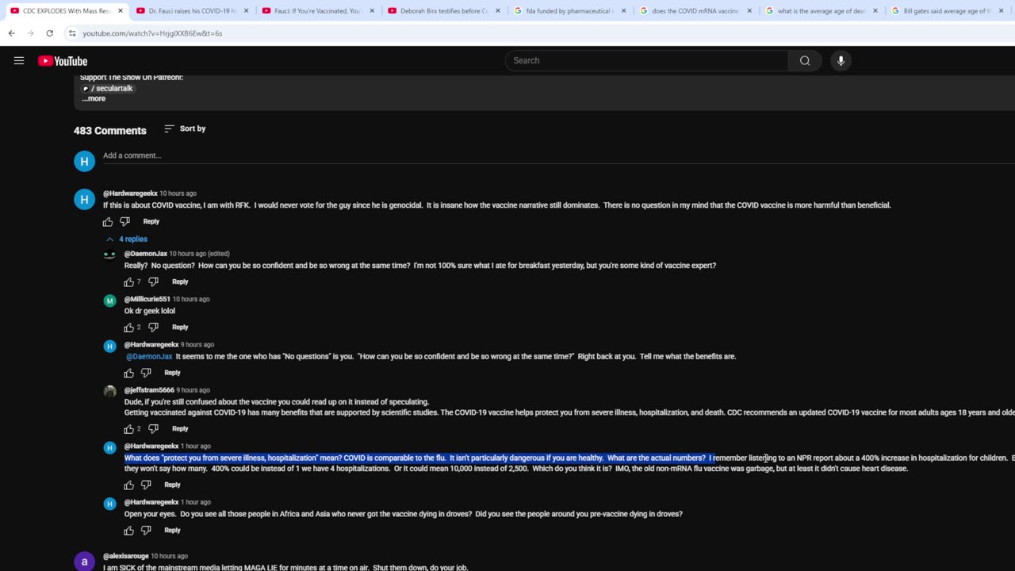Open the @DaemonJax mention link
The width and height of the screenshot is (1015, 571).
tap(149, 357)
